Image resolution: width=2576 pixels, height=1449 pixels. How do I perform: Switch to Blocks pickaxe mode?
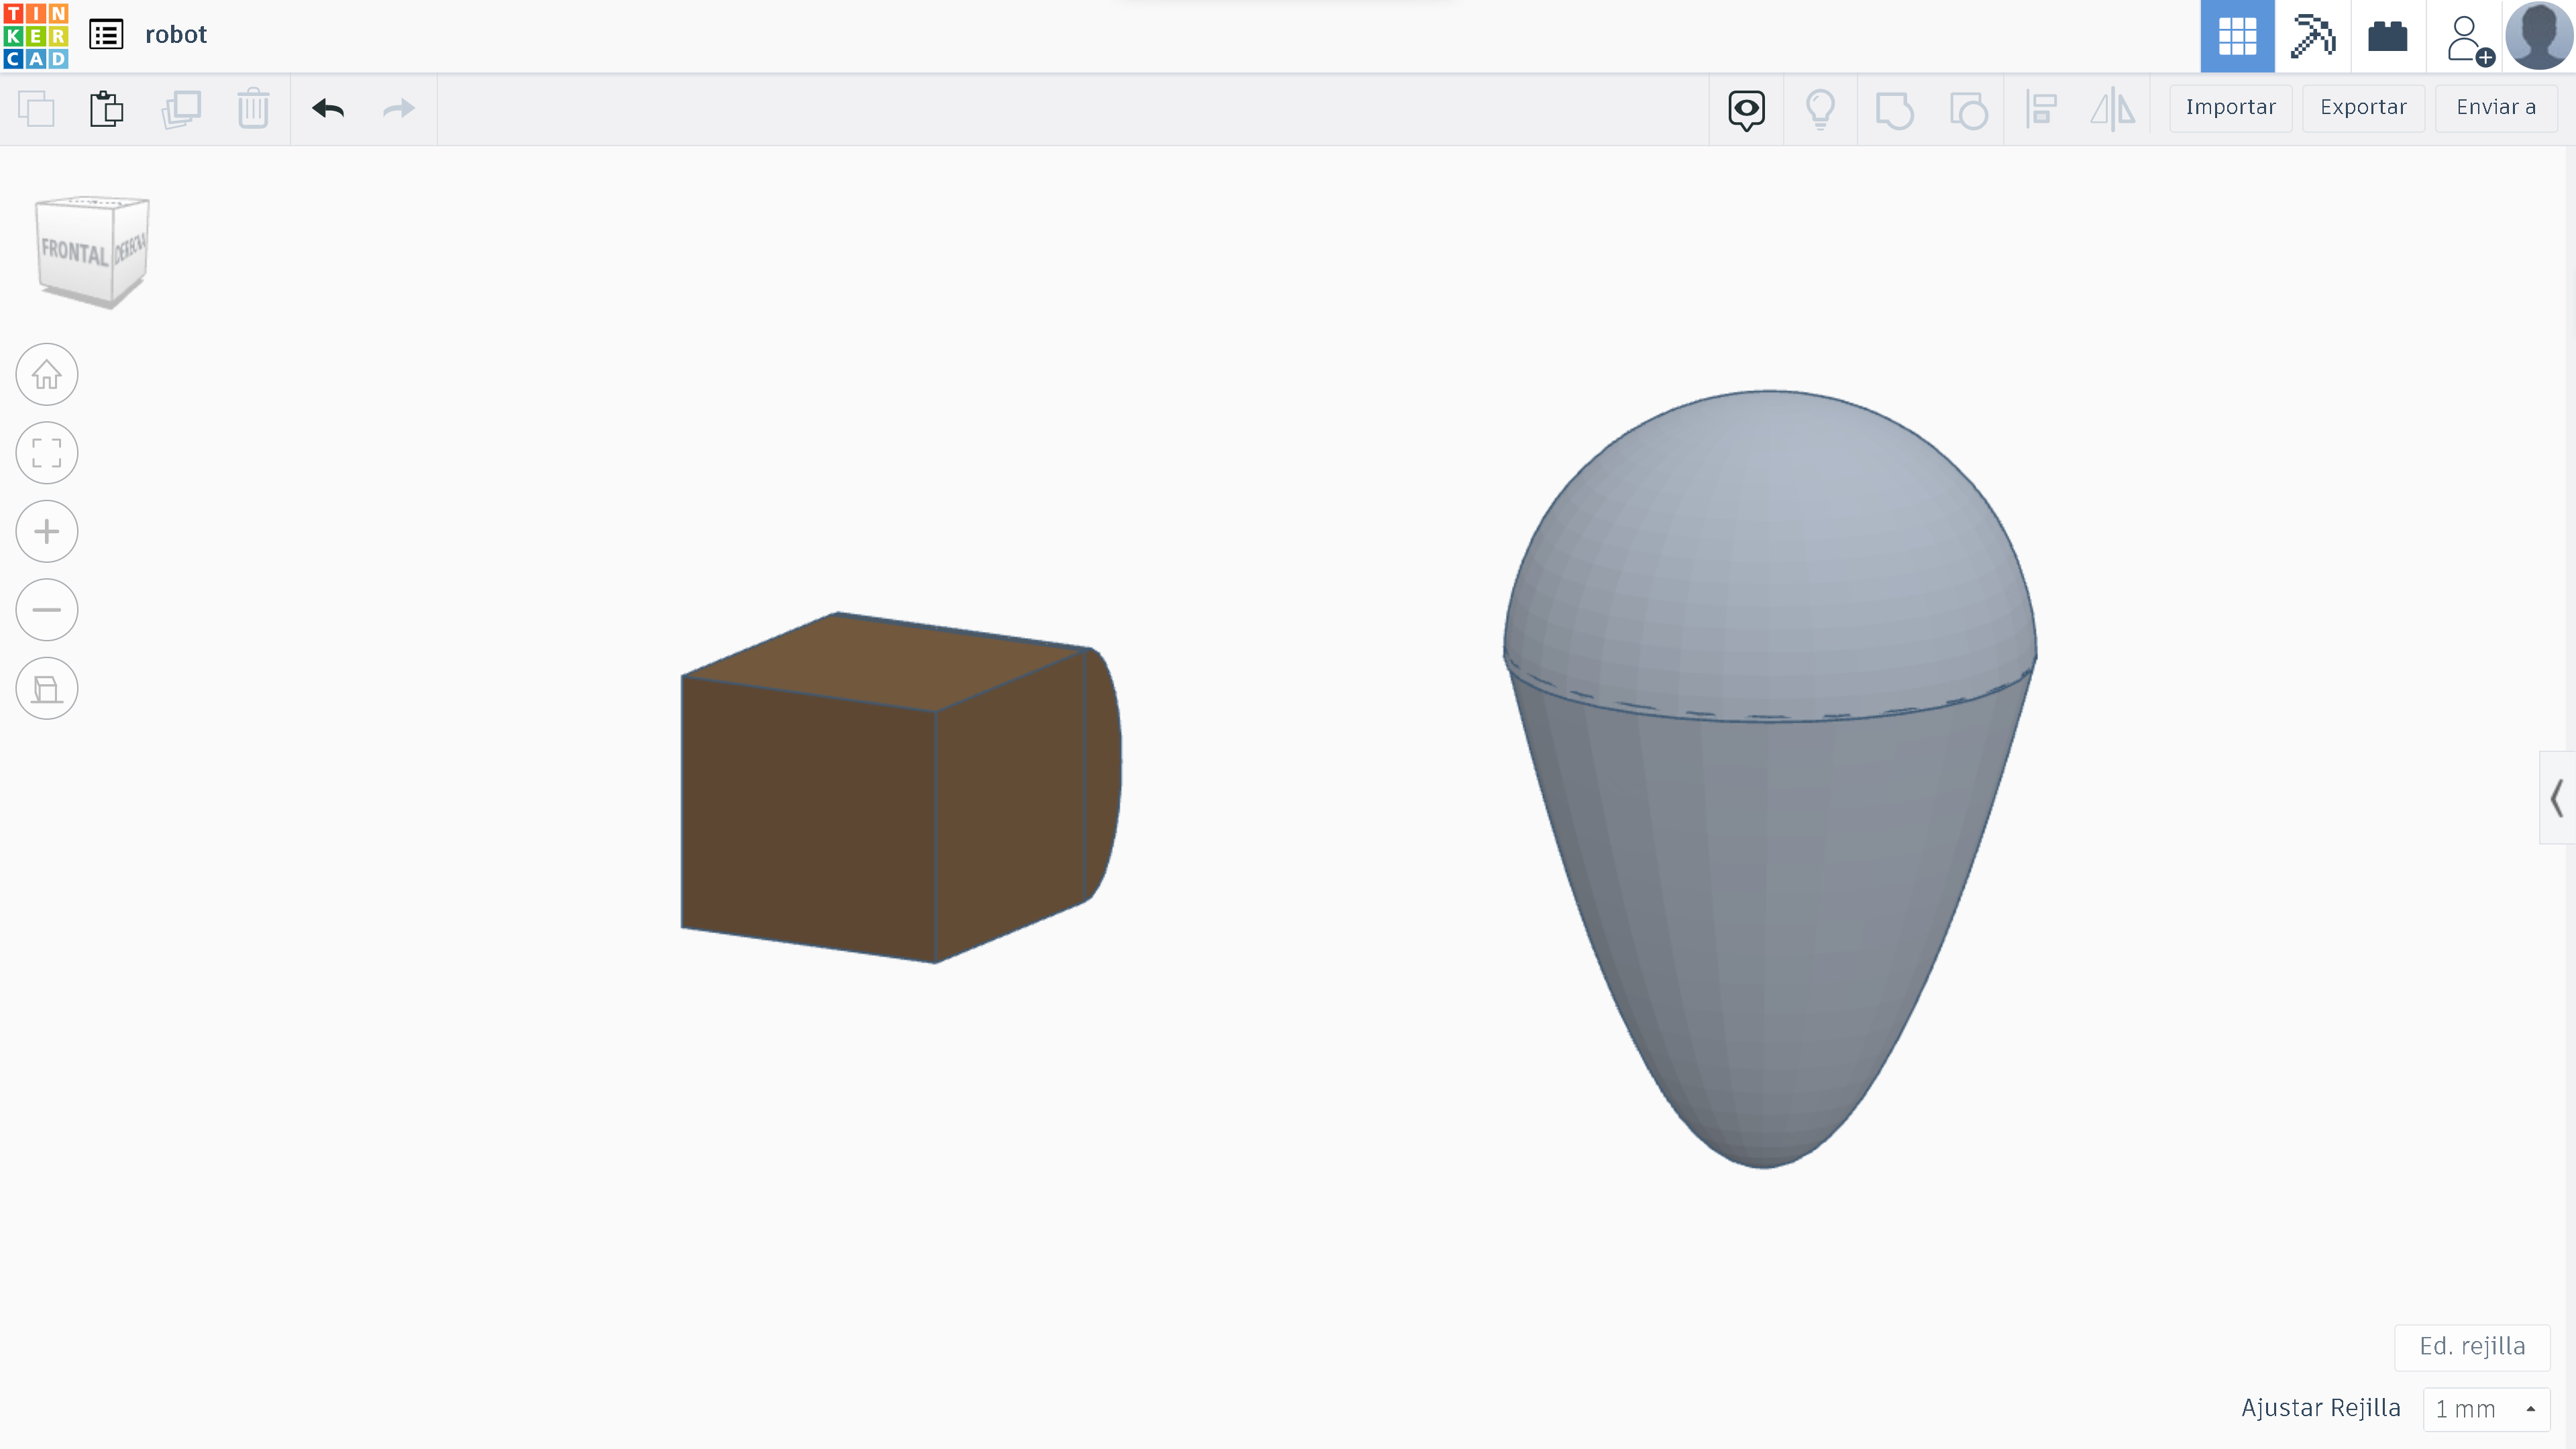pos(2313,36)
